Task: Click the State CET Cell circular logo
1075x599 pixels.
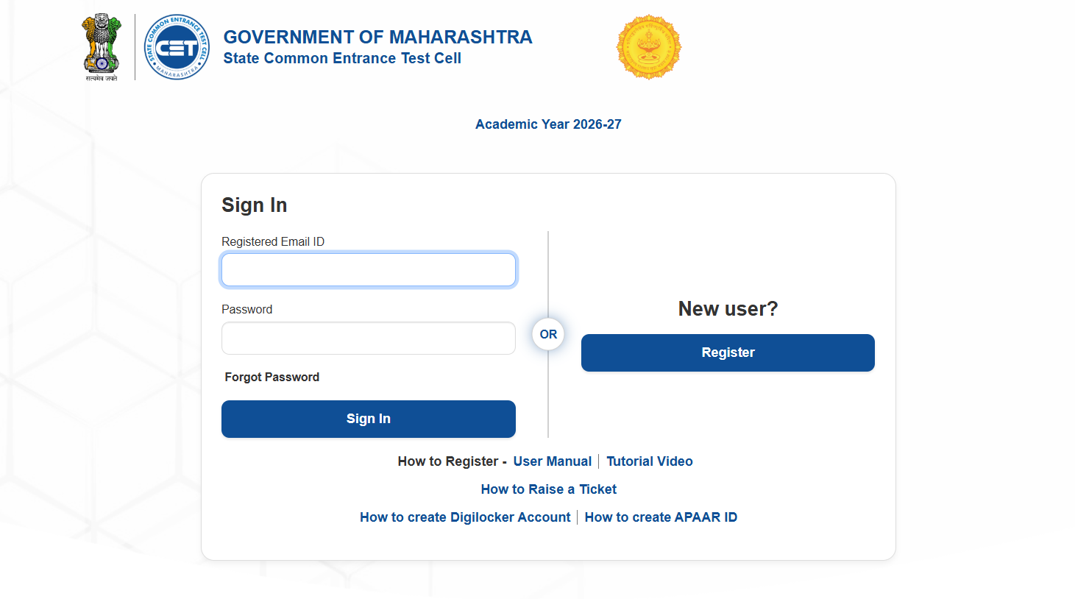Action: click(x=177, y=47)
